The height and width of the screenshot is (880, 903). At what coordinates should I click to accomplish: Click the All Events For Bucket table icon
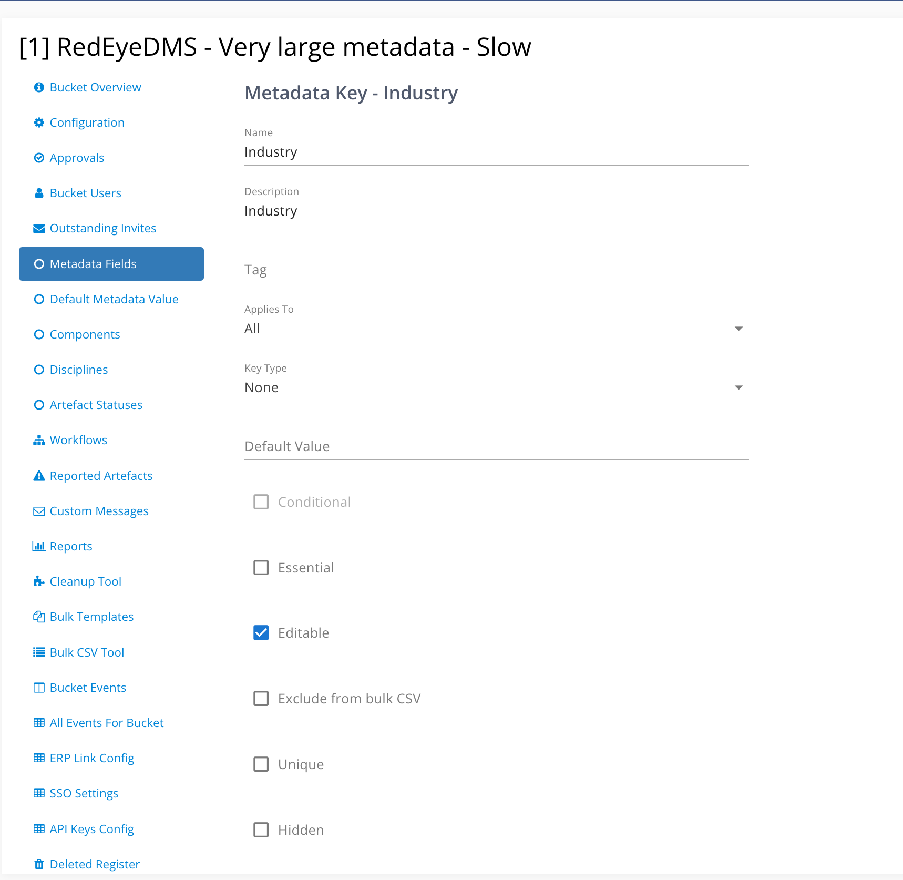point(39,723)
